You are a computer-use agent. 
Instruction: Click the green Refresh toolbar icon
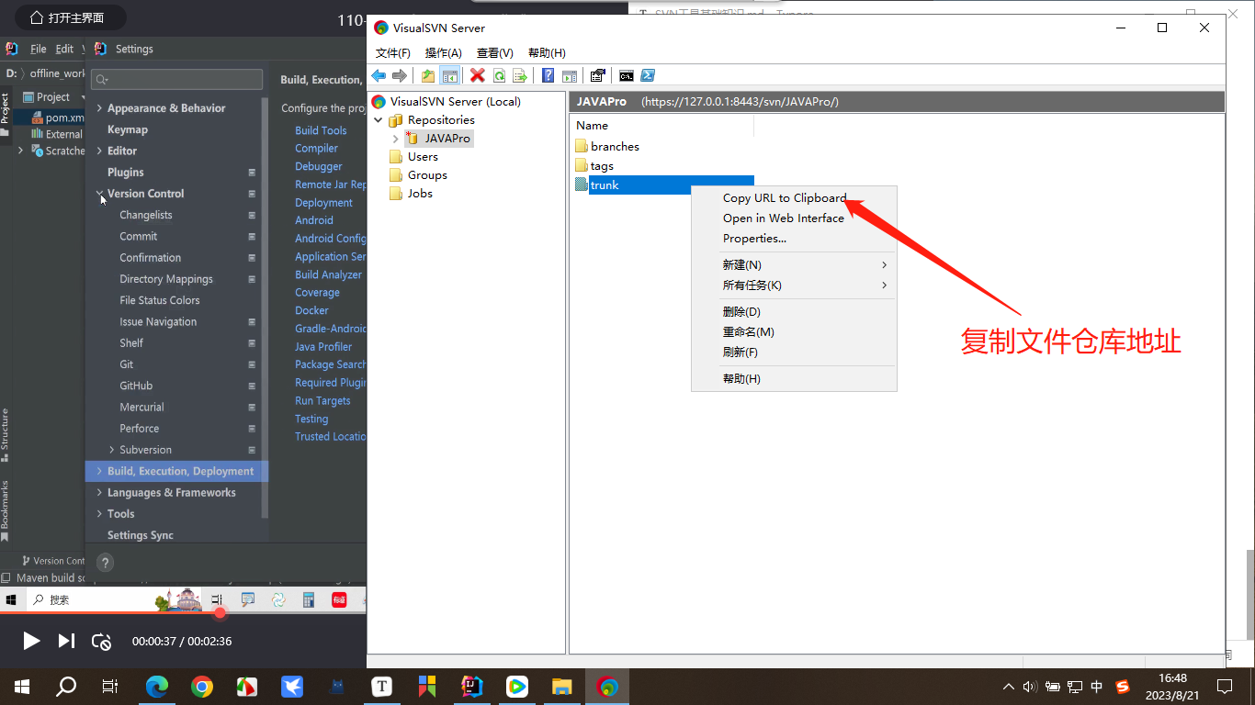tap(499, 75)
